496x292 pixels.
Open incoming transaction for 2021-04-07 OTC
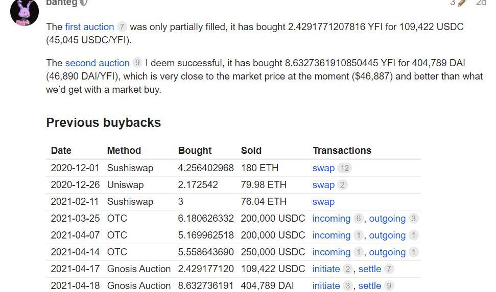click(331, 235)
